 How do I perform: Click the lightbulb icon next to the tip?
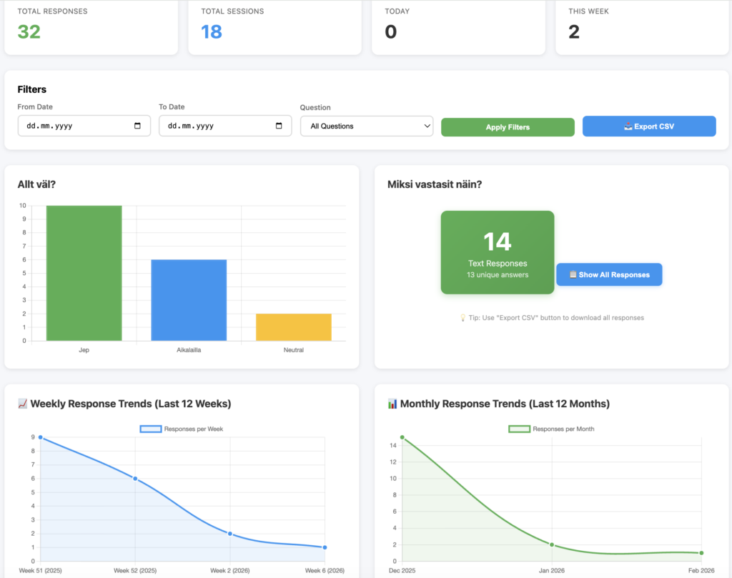coord(463,317)
